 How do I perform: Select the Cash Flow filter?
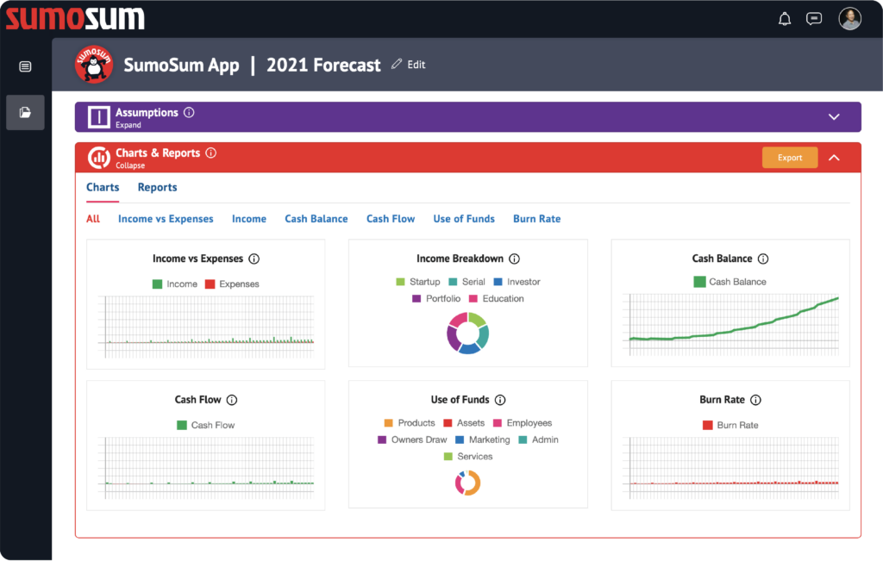[391, 219]
